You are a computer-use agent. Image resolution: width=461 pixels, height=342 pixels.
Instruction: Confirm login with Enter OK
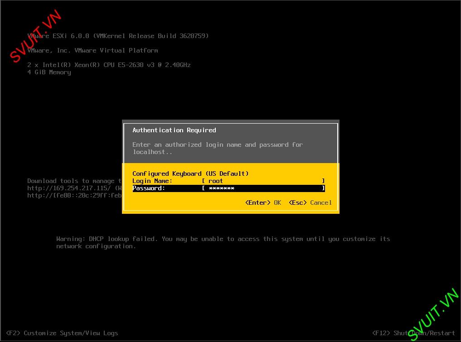click(263, 202)
